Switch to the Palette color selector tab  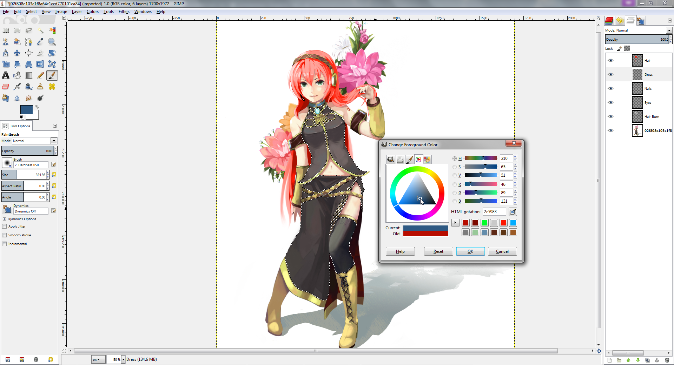[x=427, y=160]
